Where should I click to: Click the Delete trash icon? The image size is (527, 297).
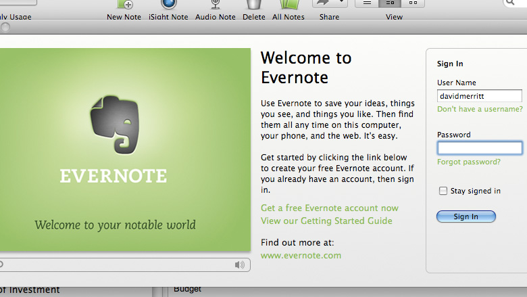point(253,5)
